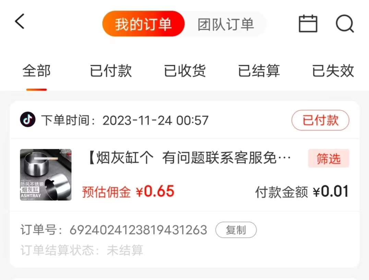The height and width of the screenshot is (280, 369).
Task: Tap the back arrow icon
Action: click(x=20, y=21)
